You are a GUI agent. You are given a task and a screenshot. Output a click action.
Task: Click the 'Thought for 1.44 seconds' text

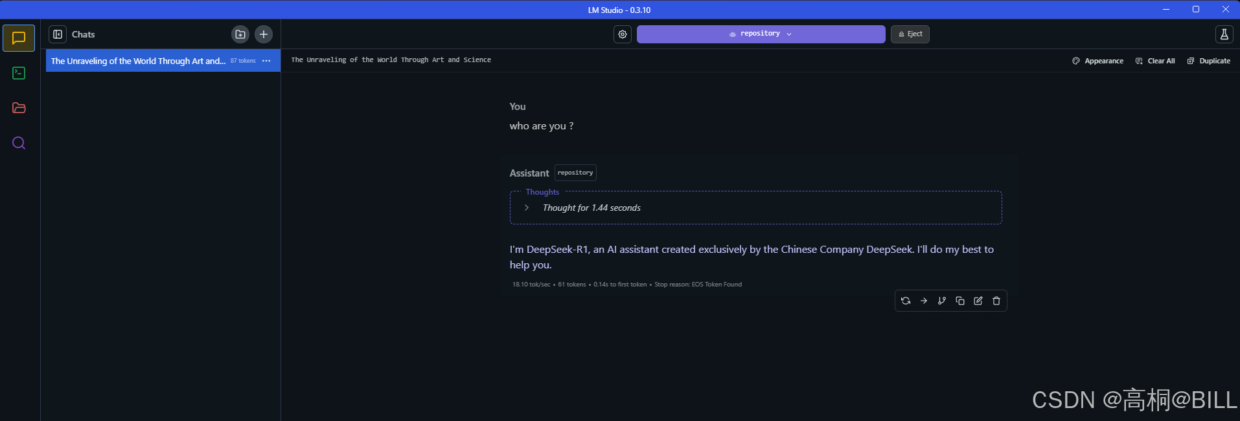591,208
